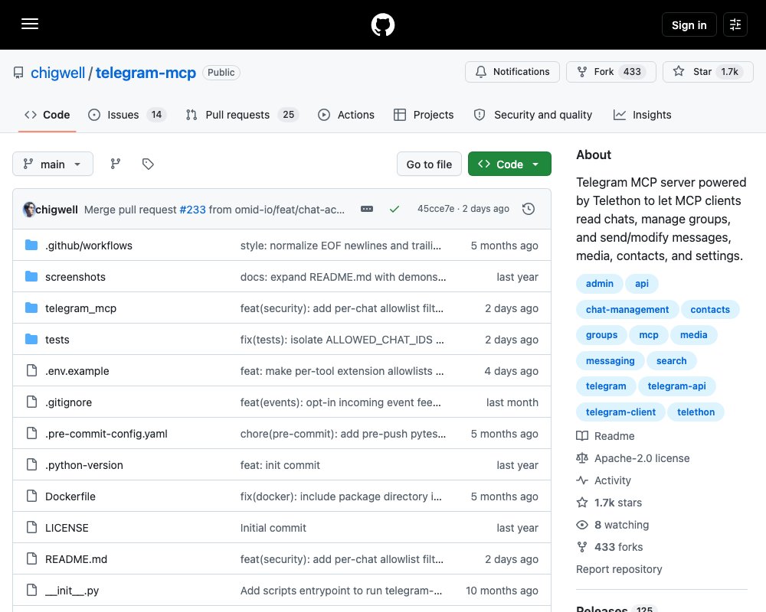Expand the green Code dropdown button
The image size is (766, 612).
tap(509, 164)
